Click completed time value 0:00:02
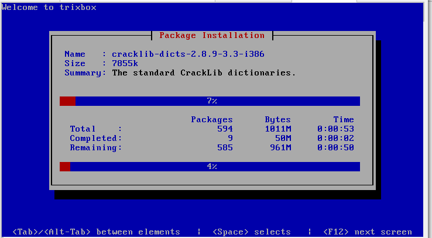 click(335, 138)
